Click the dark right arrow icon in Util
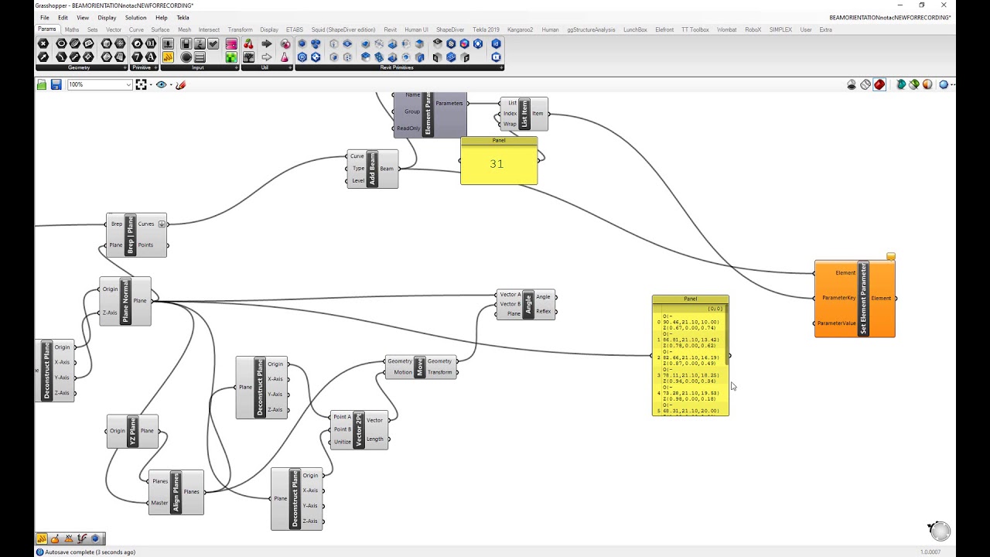The image size is (990, 557). [267, 44]
